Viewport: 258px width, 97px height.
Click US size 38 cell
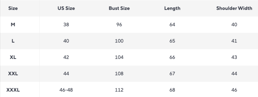pyautogui.click(x=66, y=25)
